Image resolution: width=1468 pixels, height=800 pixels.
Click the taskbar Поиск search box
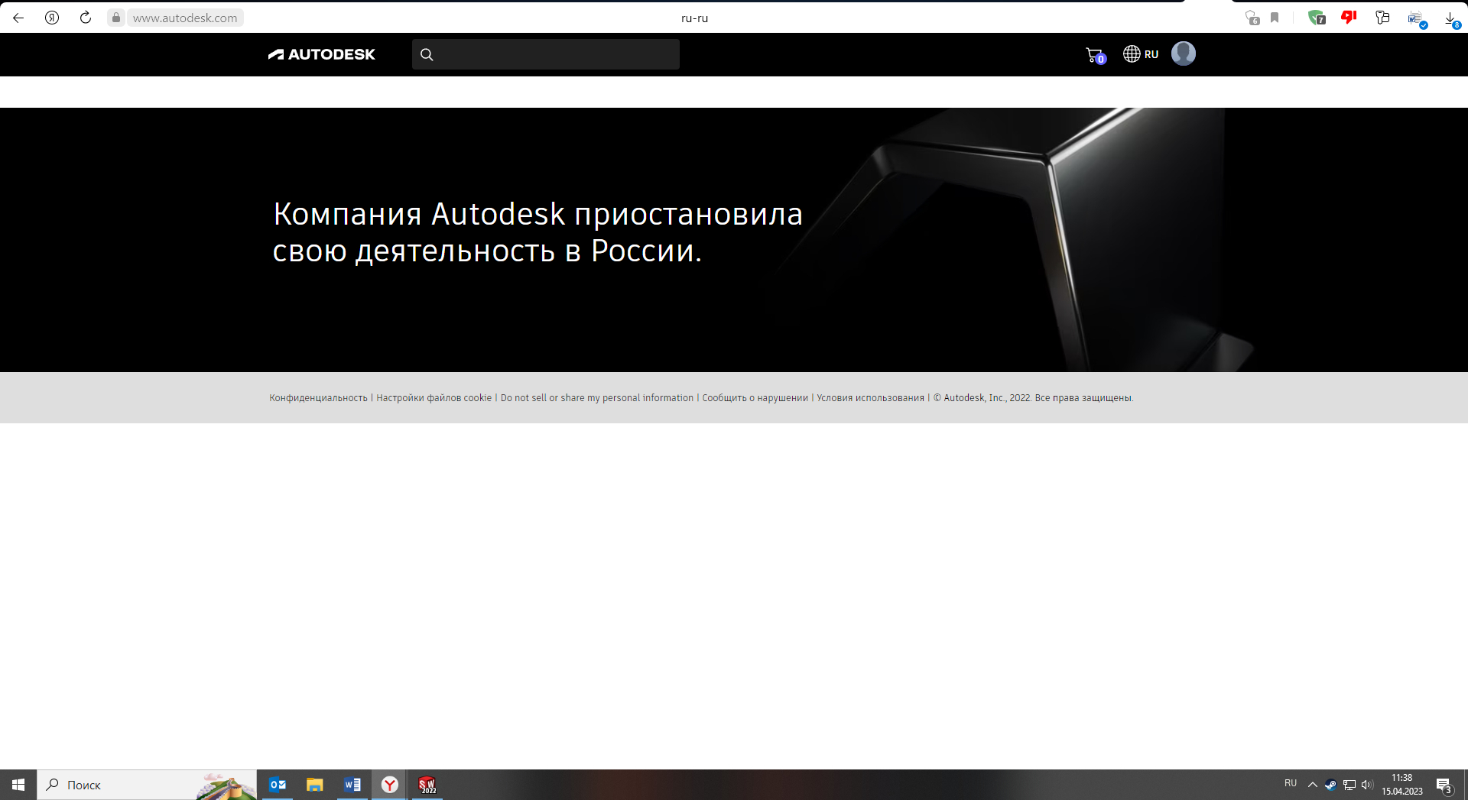(x=147, y=785)
